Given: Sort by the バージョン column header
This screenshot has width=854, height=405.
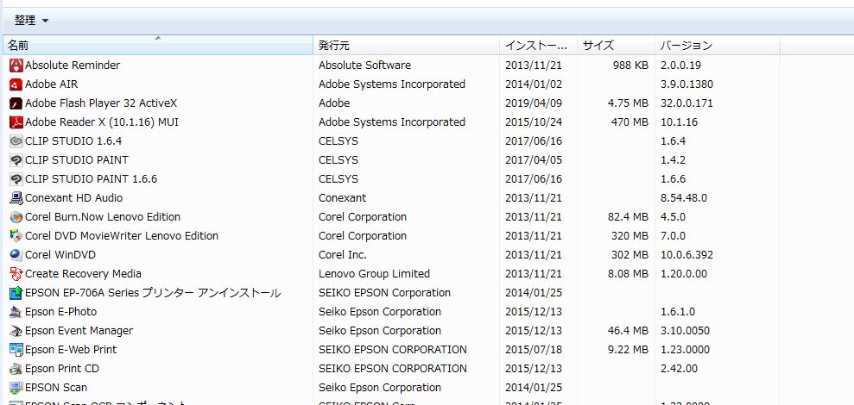Looking at the screenshot, I should coord(718,45).
